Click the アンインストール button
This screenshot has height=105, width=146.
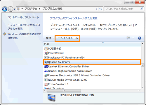[68, 38]
